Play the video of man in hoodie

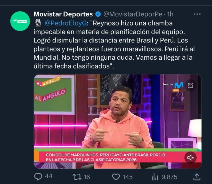click(x=117, y=121)
